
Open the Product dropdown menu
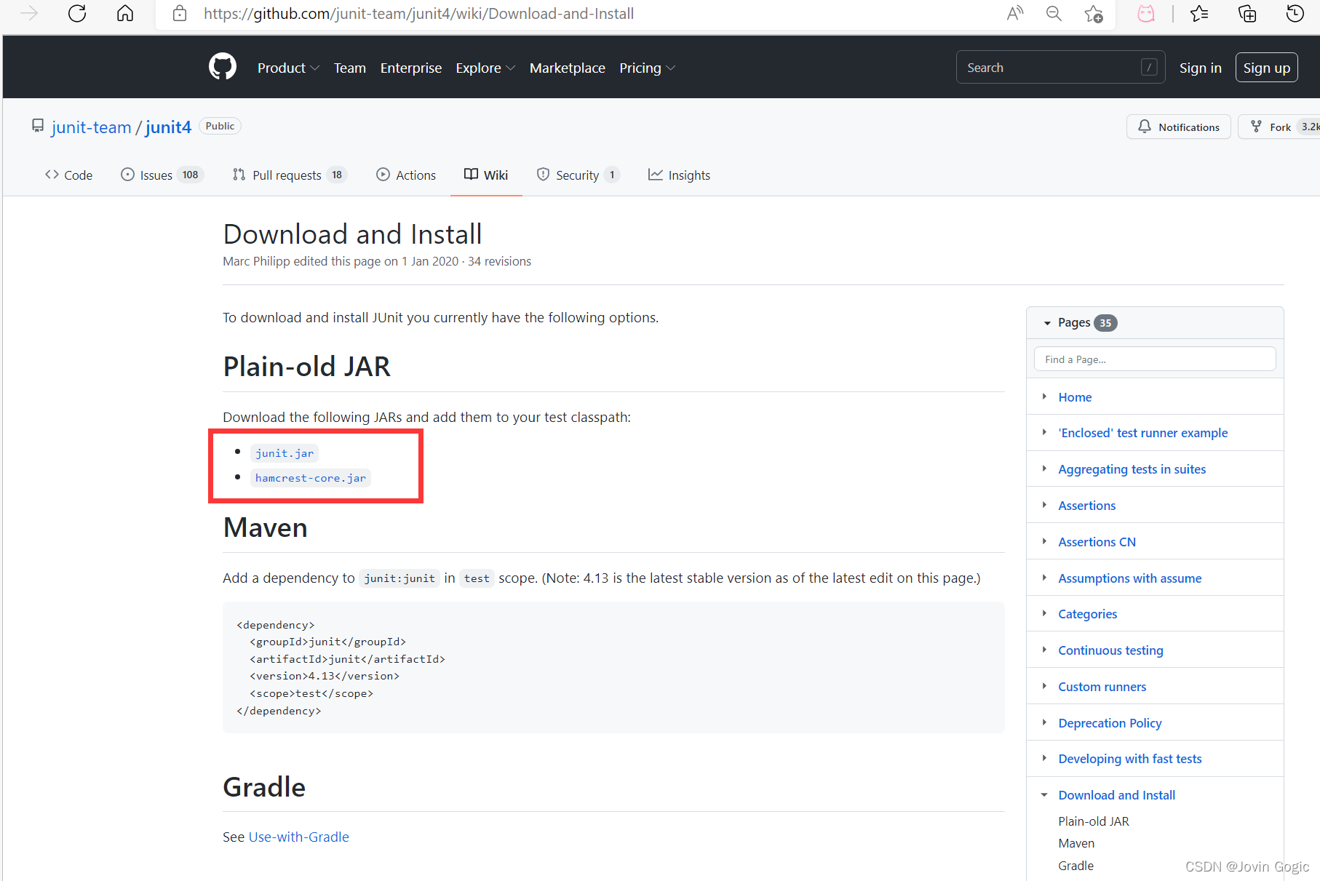coord(288,68)
